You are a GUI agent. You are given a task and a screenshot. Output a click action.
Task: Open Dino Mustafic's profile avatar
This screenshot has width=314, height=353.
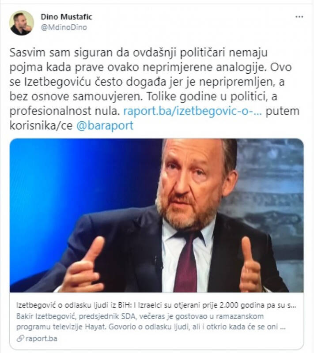[21, 23]
